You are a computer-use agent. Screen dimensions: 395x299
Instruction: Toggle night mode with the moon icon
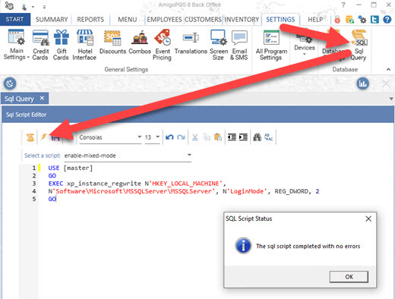tap(10, 83)
